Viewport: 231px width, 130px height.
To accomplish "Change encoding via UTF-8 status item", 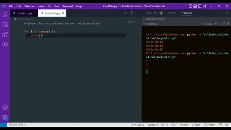I will 165,125.
